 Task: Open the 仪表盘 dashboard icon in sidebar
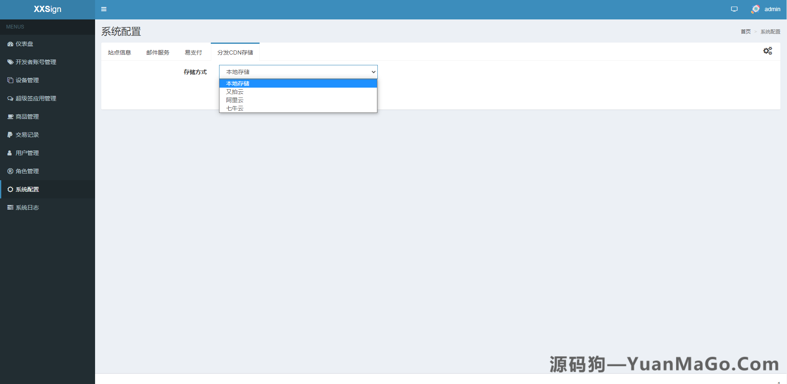point(10,44)
